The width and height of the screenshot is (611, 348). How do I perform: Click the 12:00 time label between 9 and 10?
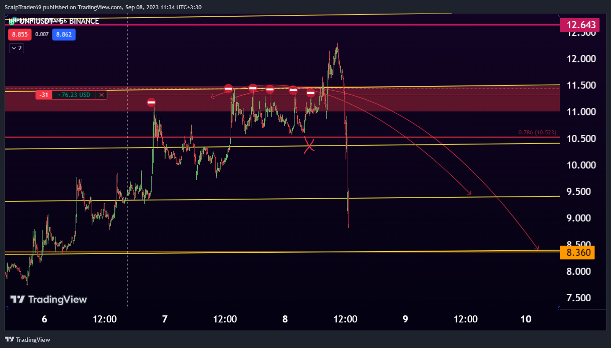466,319
